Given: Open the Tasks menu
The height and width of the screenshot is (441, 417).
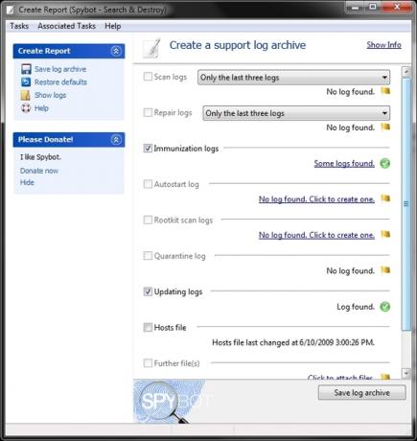Looking at the screenshot, I should [19, 26].
